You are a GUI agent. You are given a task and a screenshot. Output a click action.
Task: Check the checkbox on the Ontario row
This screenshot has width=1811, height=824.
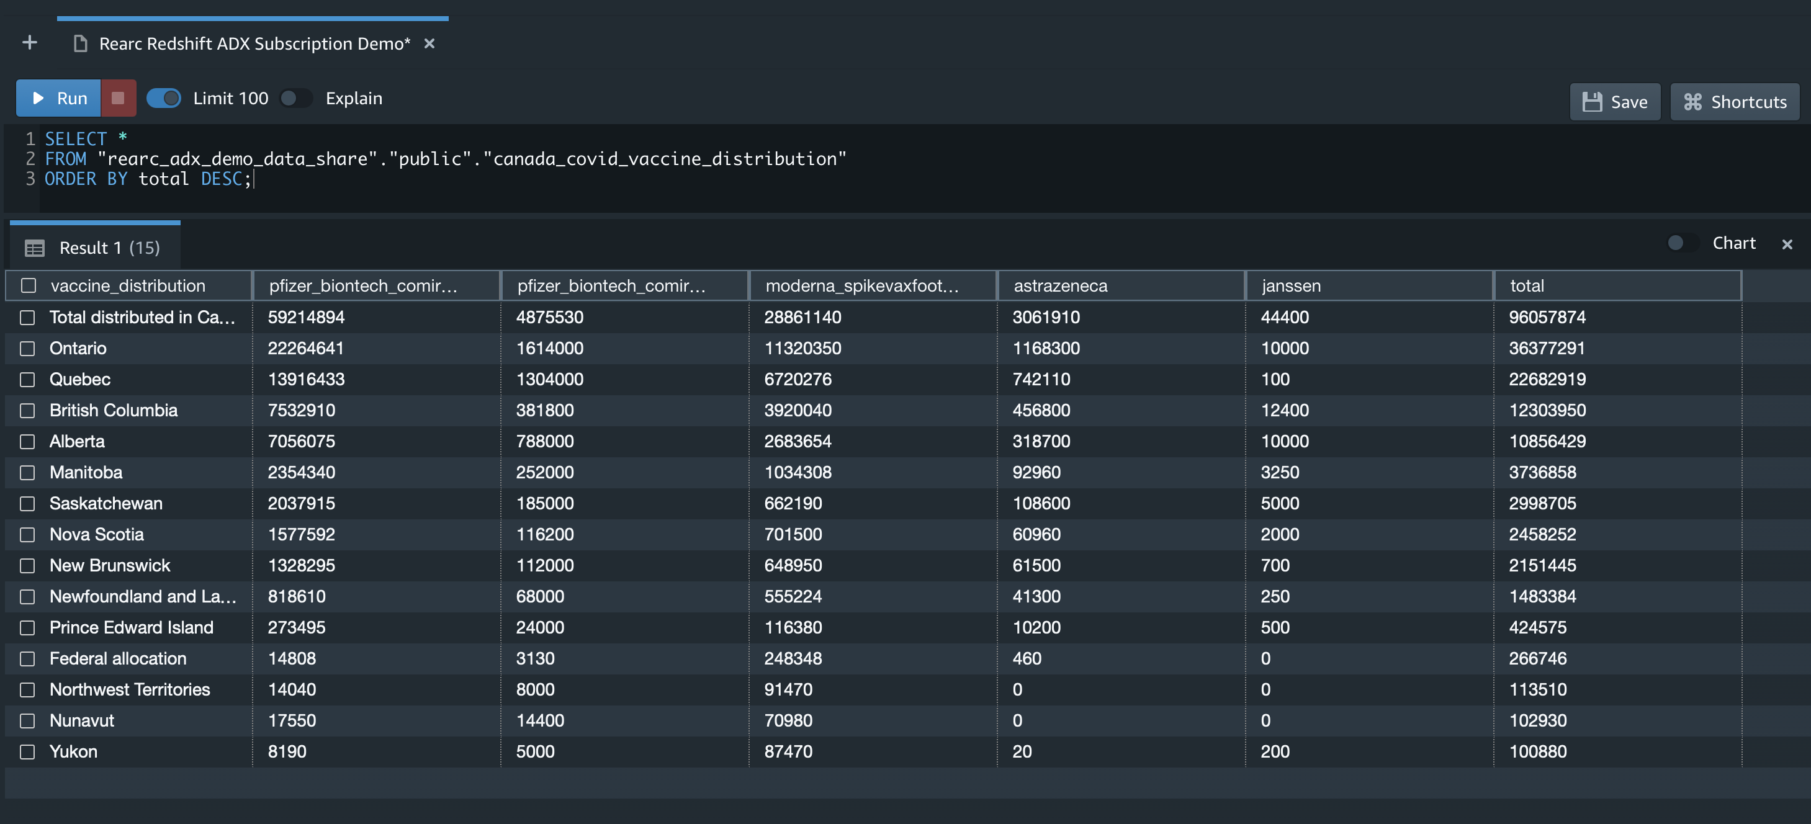click(28, 348)
